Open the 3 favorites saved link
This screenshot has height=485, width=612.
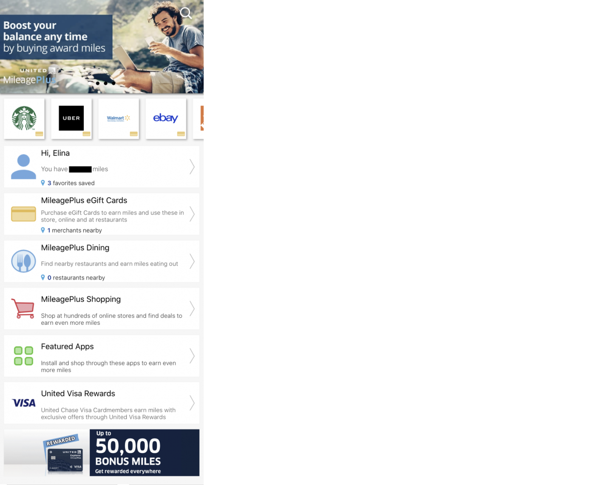click(71, 183)
